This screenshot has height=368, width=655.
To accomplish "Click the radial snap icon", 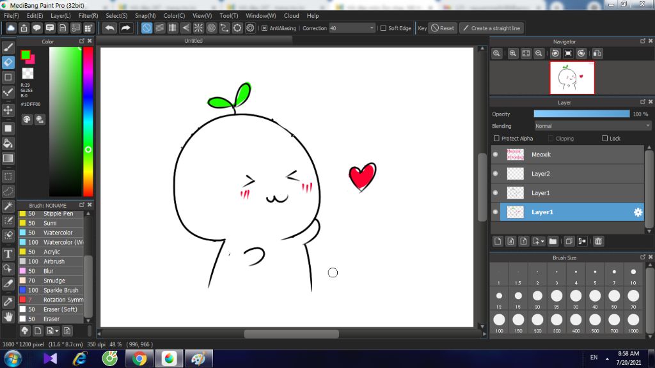I will pyautogui.click(x=198, y=28).
